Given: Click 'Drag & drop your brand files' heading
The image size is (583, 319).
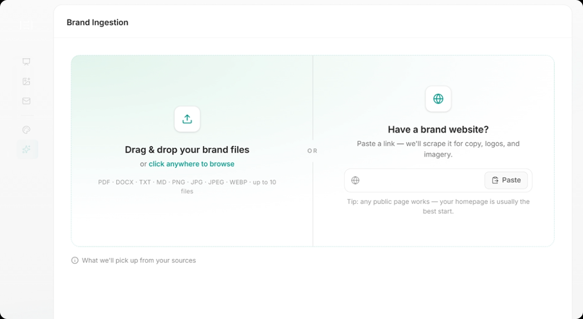Looking at the screenshot, I should pos(187,150).
